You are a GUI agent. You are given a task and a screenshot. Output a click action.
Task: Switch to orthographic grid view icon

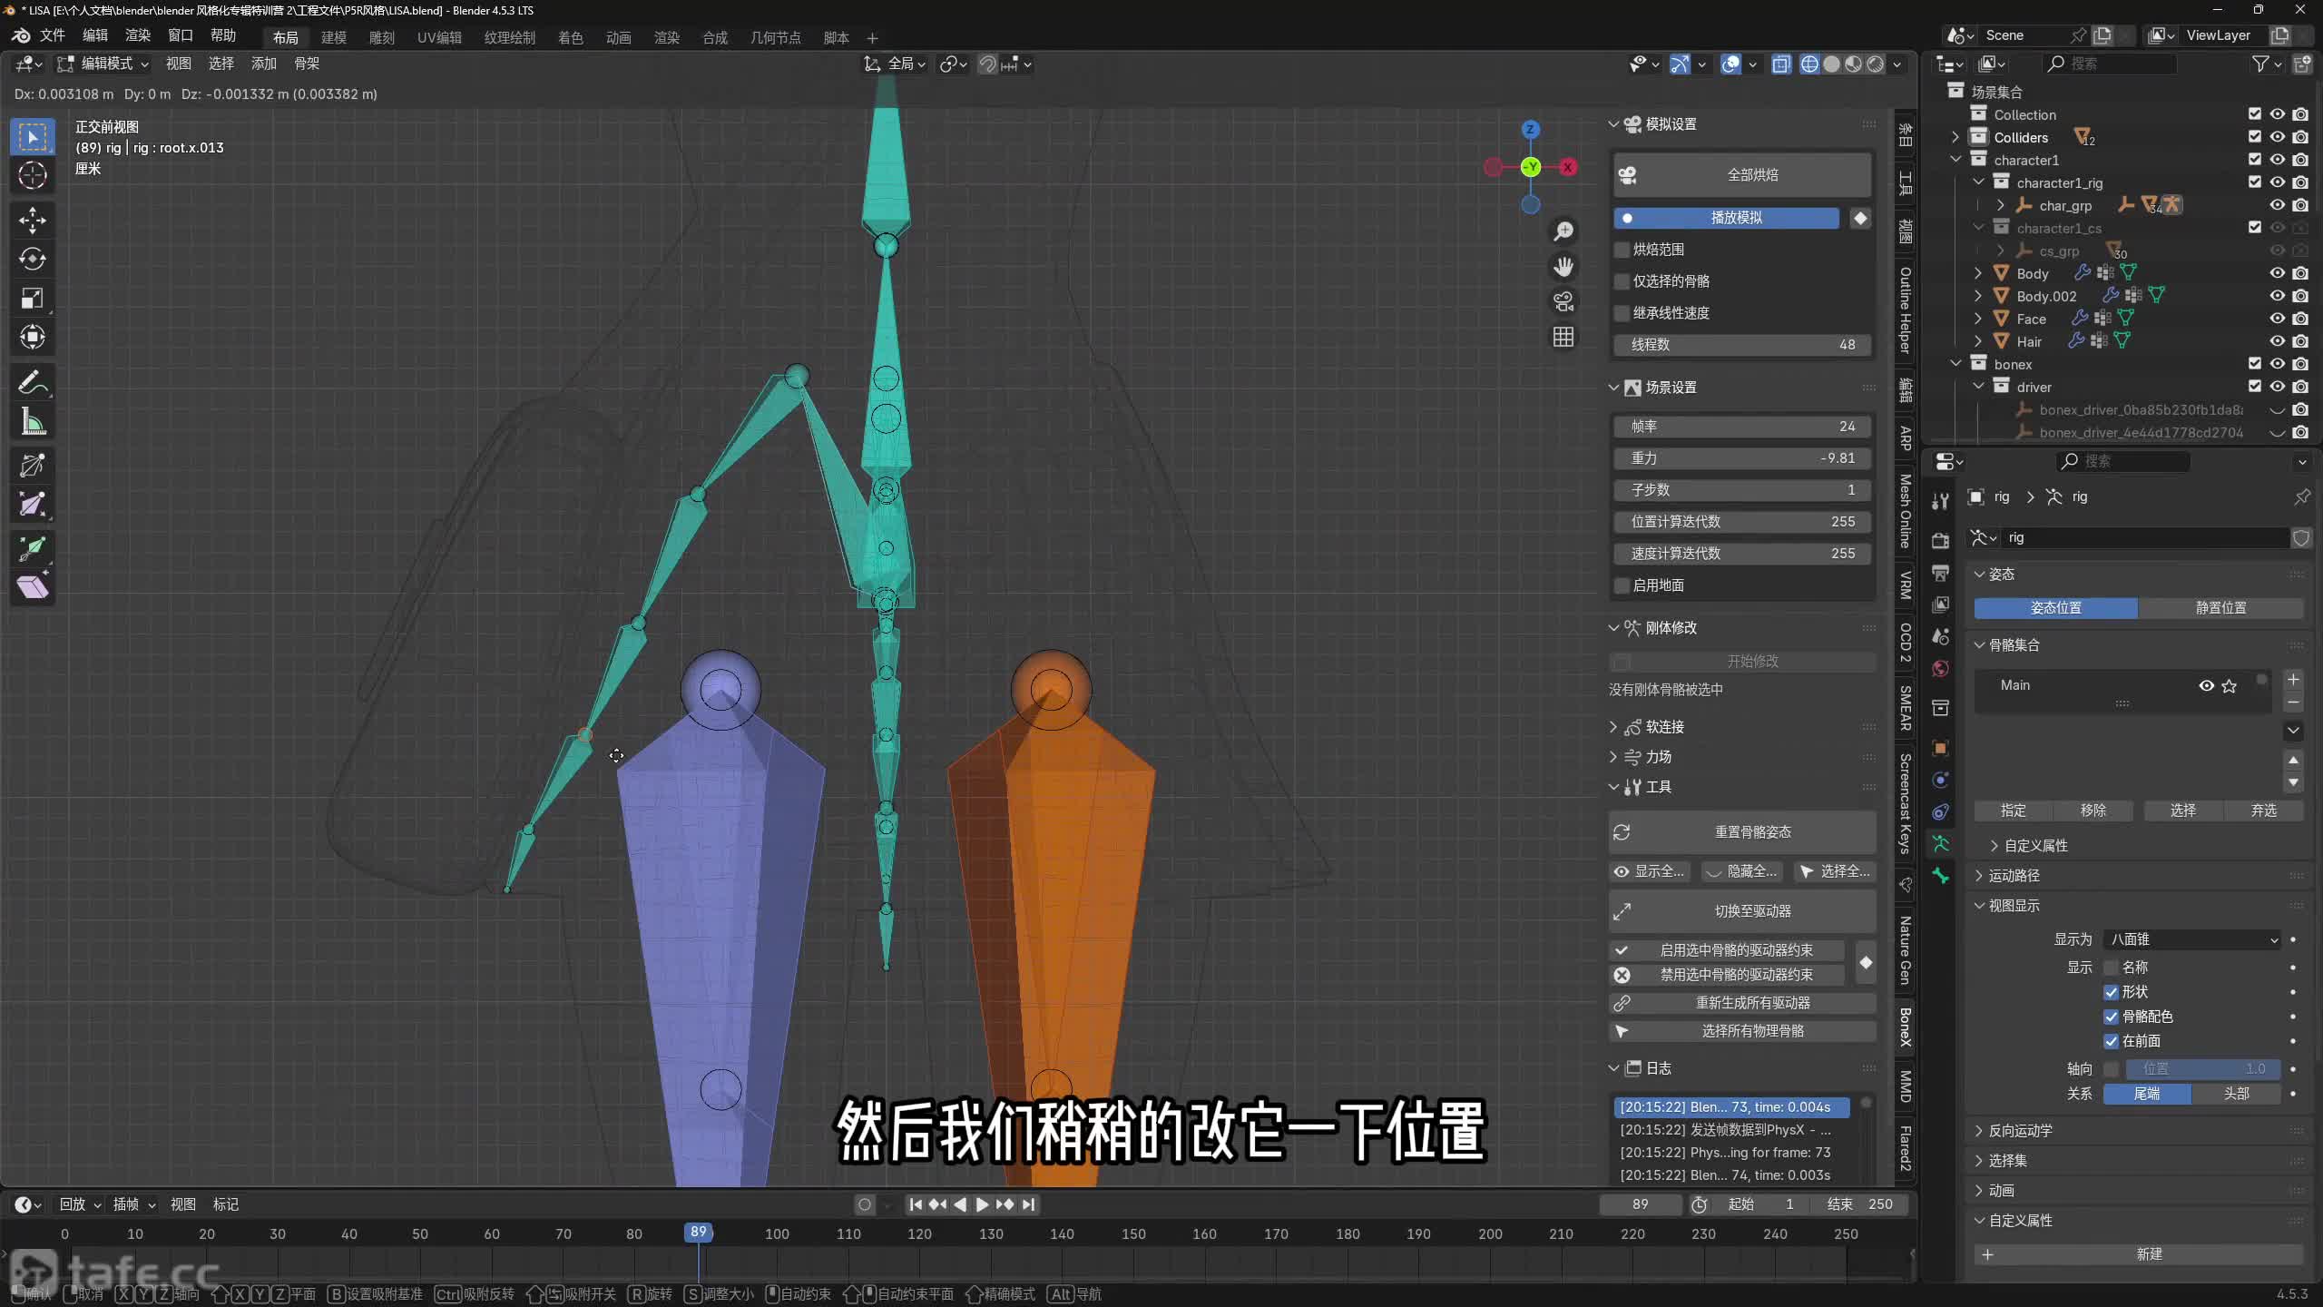[1563, 337]
